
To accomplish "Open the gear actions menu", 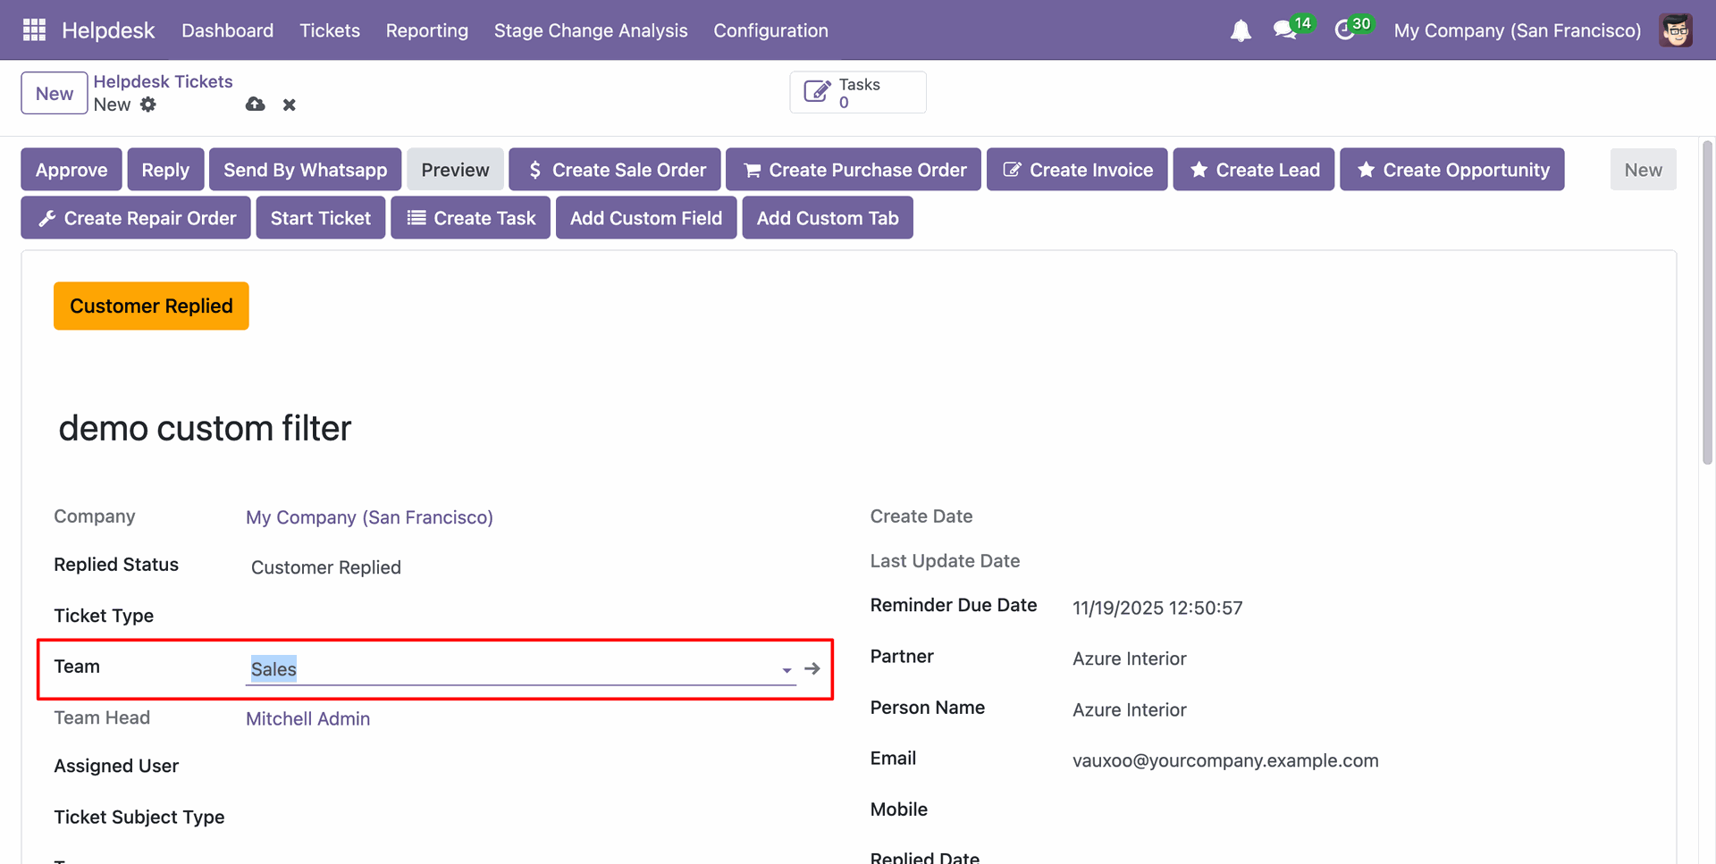I will point(148,105).
